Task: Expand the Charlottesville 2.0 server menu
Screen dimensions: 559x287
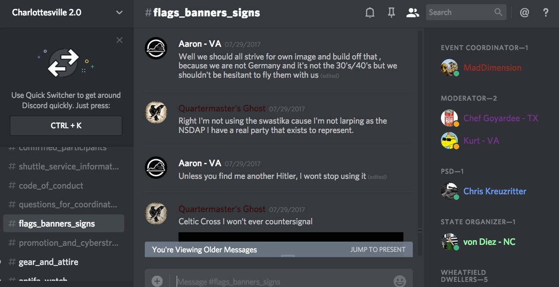Action: pos(119,13)
